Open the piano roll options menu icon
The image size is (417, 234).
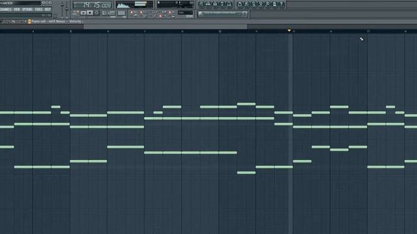click(x=29, y=21)
